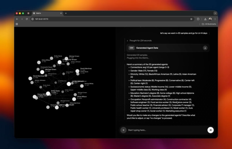Click the tab recording indicator icon
This screenshot has width=232, height=149.
pyautogui.click(x=28, y=13)
